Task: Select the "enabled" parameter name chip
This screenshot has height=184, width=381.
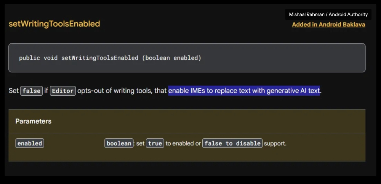Action: point(30,143)
